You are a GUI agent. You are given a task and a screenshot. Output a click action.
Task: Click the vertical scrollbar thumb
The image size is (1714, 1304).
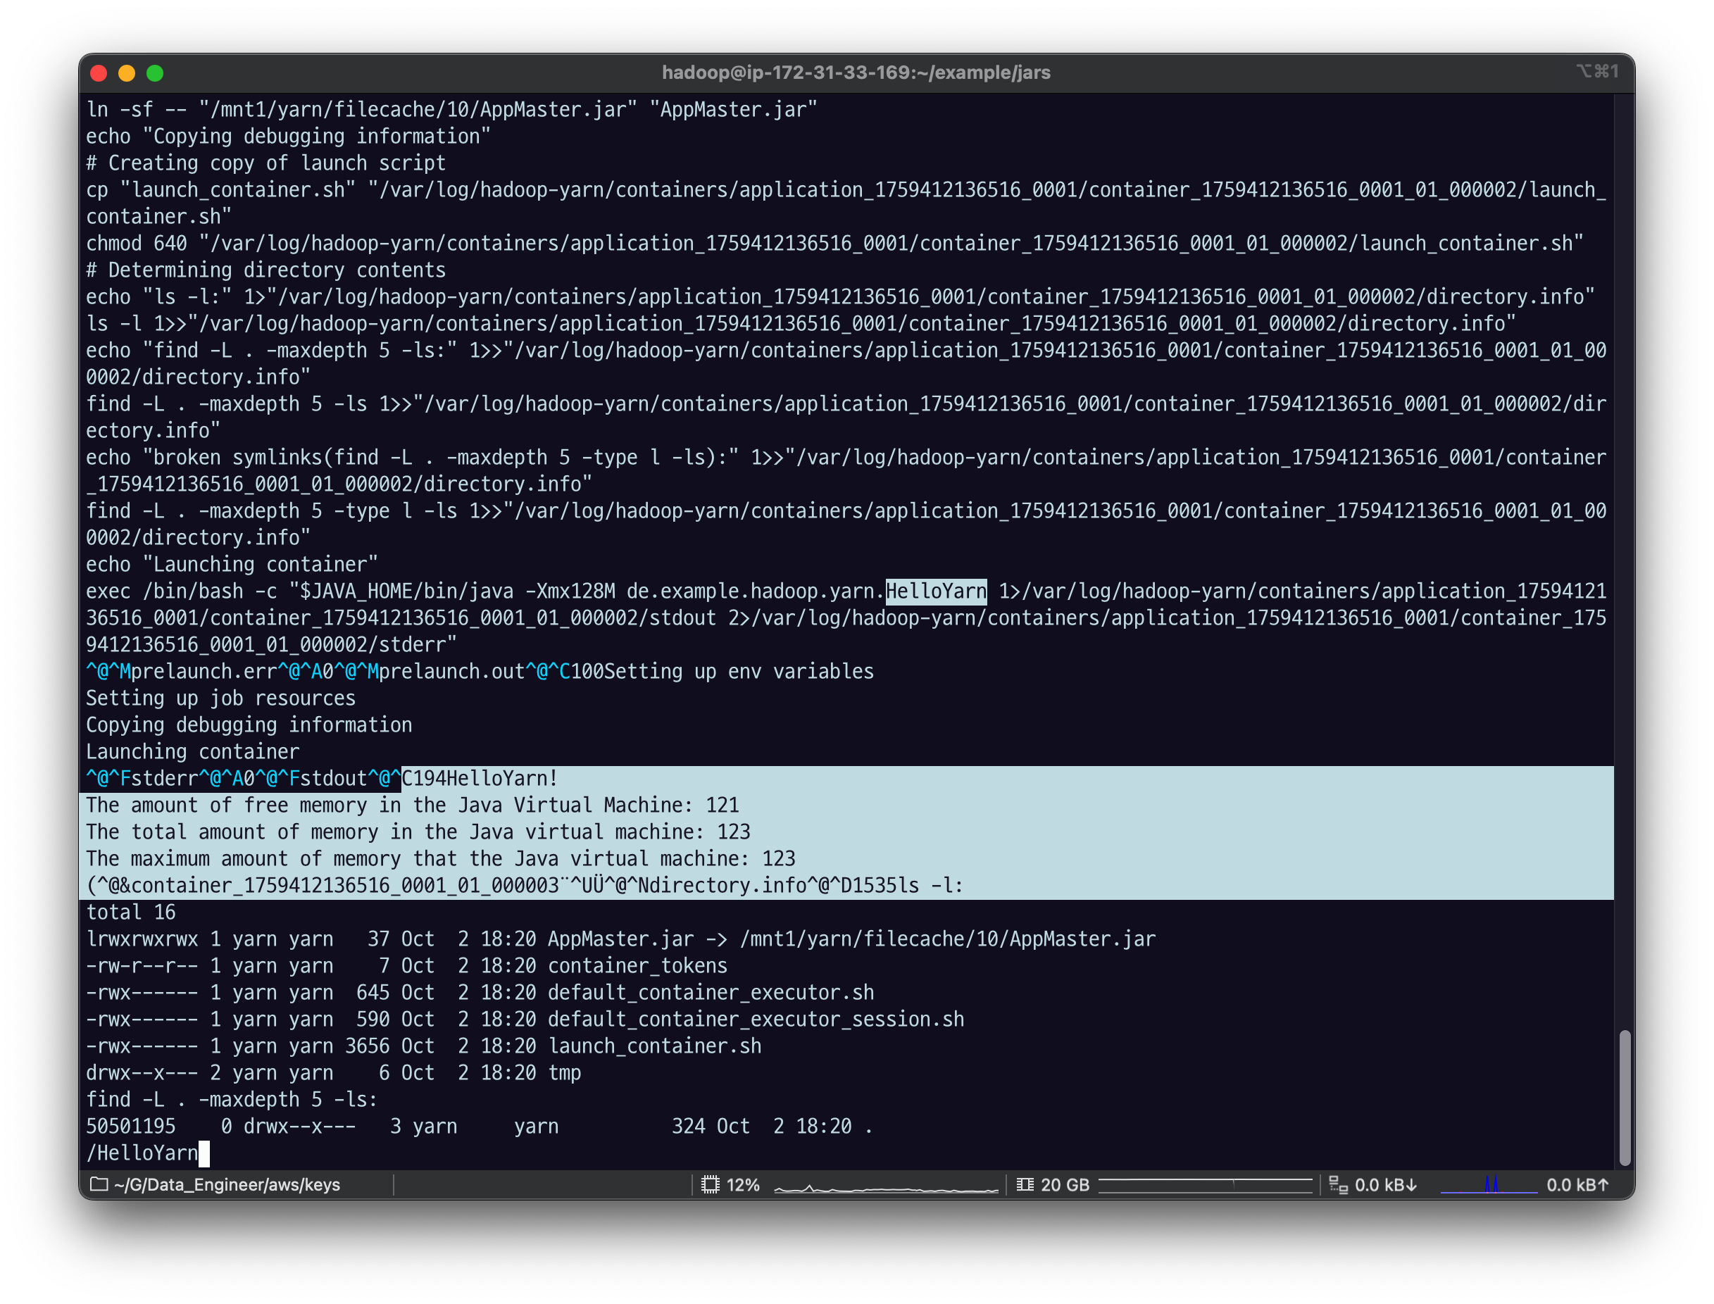click(x=1624, y=1097)
